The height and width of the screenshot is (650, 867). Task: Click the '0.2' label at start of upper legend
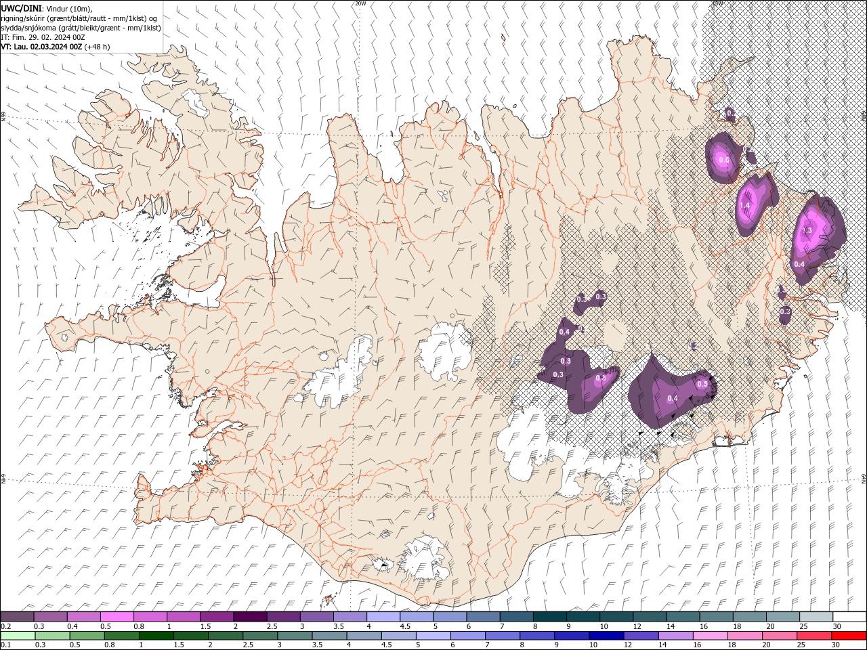click(x=5, y=626)
